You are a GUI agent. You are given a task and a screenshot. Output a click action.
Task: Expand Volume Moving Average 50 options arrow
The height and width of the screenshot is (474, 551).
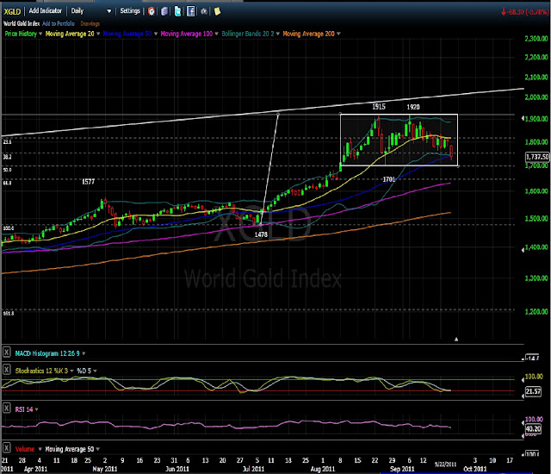coord(97,449)
